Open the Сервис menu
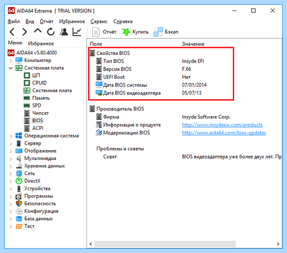The height and width of the screenshot is (253, 287). click(x=99, y=21)
